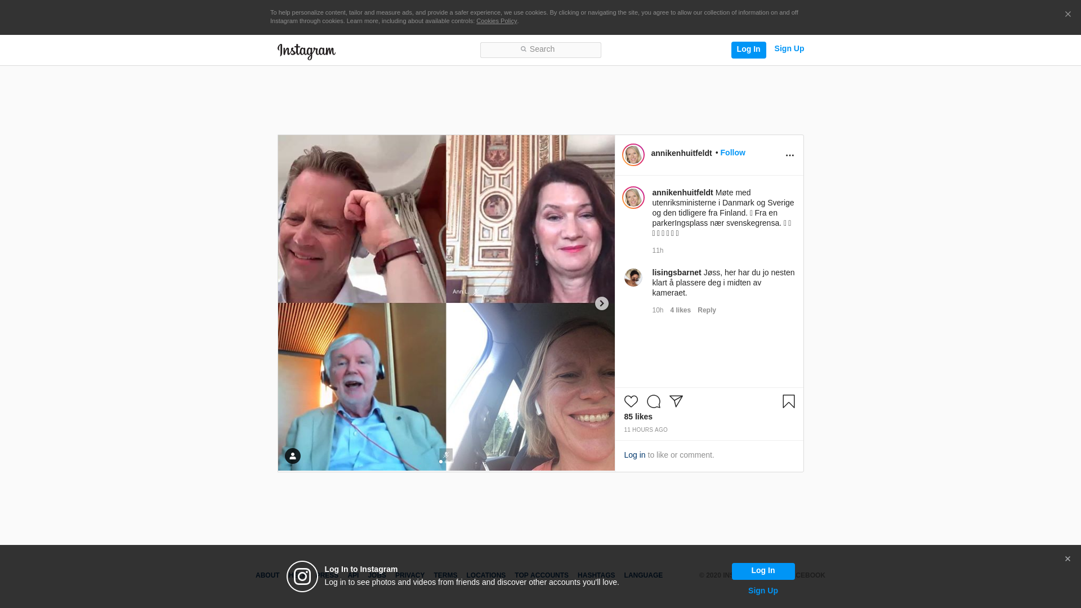Dismiss the cookie notice banner
1081x608 pixels.
pos(1067,14)
